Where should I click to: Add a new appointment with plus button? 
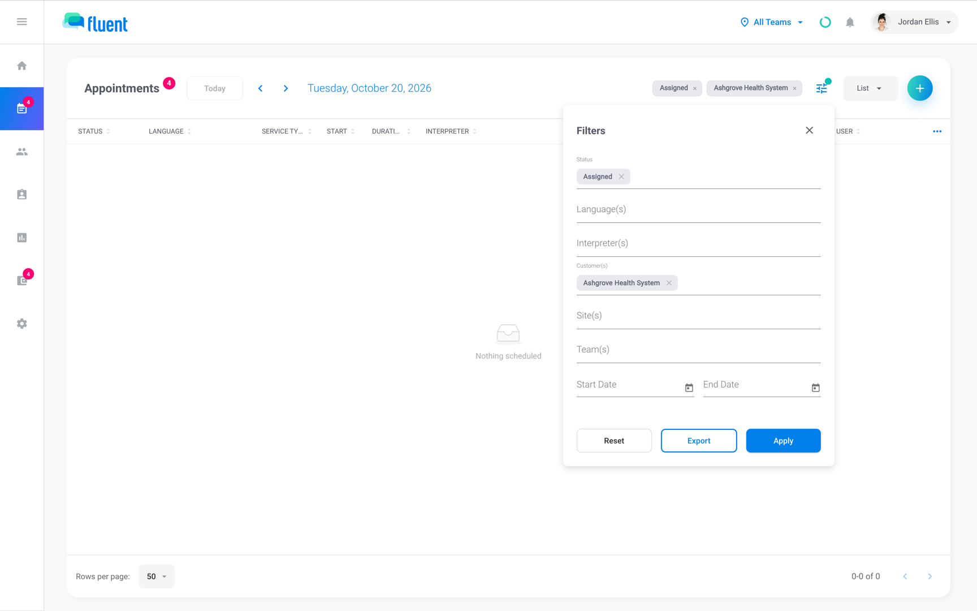[920, 88]
